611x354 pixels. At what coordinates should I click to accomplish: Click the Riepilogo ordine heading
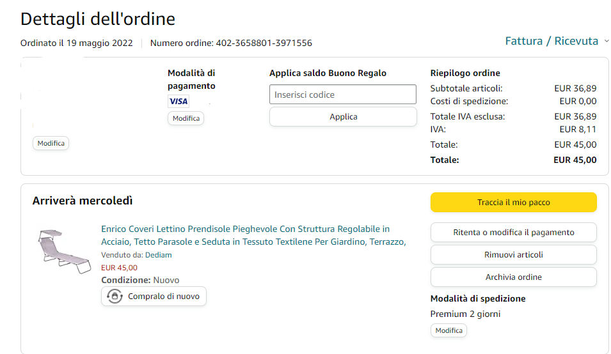click(465, 73)
